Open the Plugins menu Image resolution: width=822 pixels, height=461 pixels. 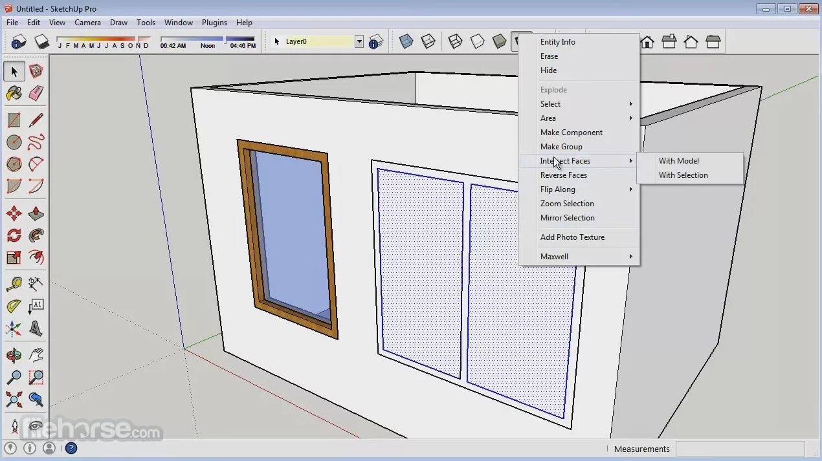point(214,22)
